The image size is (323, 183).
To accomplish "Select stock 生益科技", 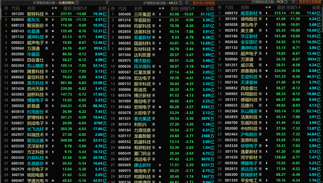I will (249, 76).
